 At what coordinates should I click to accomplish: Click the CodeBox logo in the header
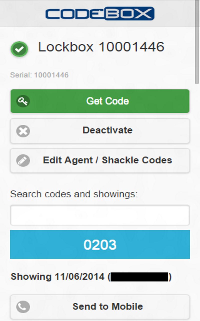point(100,14)
